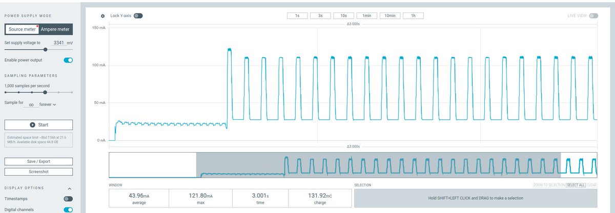The image size is (615, 213).
Task: Set time window to 1s
Action: [x=297, y=16]
